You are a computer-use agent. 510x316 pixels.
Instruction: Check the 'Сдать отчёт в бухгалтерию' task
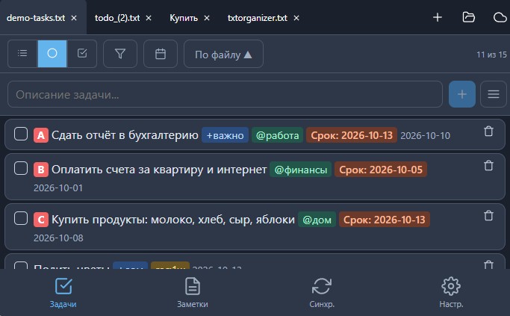(21, 134)
